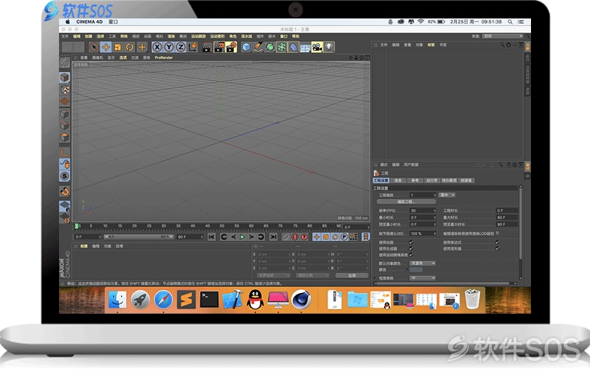The height and width of the screenshot is (369, 590).
Task: Click Render to Picture Viewer icon
Action: tap(219, 47)
